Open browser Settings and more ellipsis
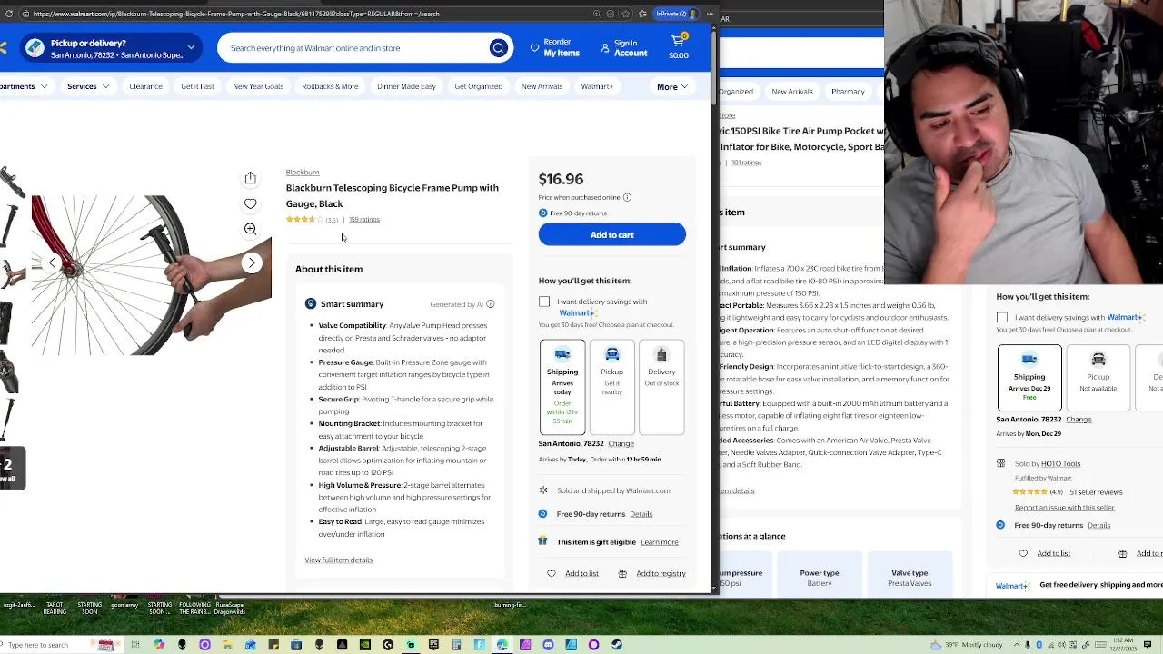The image size is (1163, 654). (710, 14)
